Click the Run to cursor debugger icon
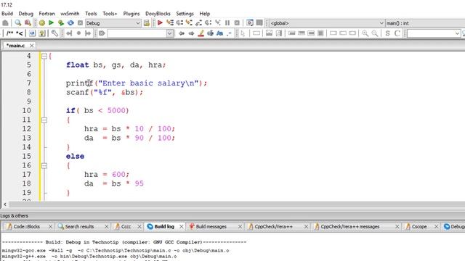This screenshot has height=261, width=465. click(170, 22)
